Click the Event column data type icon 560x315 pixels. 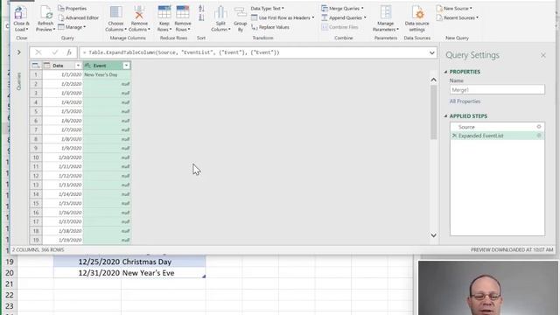point(87,66)
